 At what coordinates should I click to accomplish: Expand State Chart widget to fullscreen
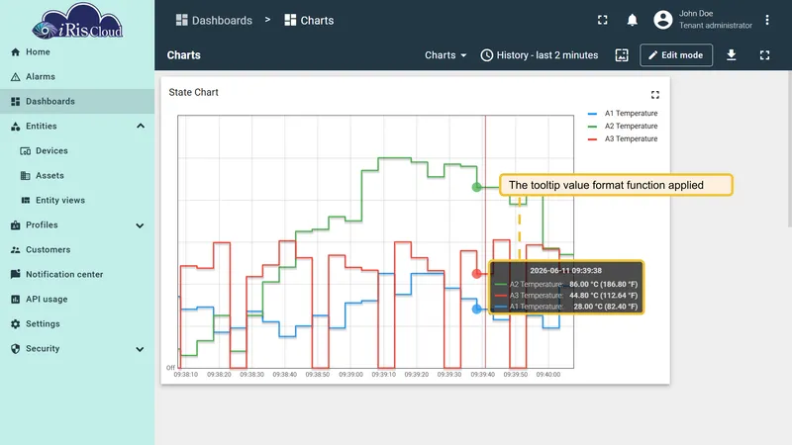pos(655,95)
